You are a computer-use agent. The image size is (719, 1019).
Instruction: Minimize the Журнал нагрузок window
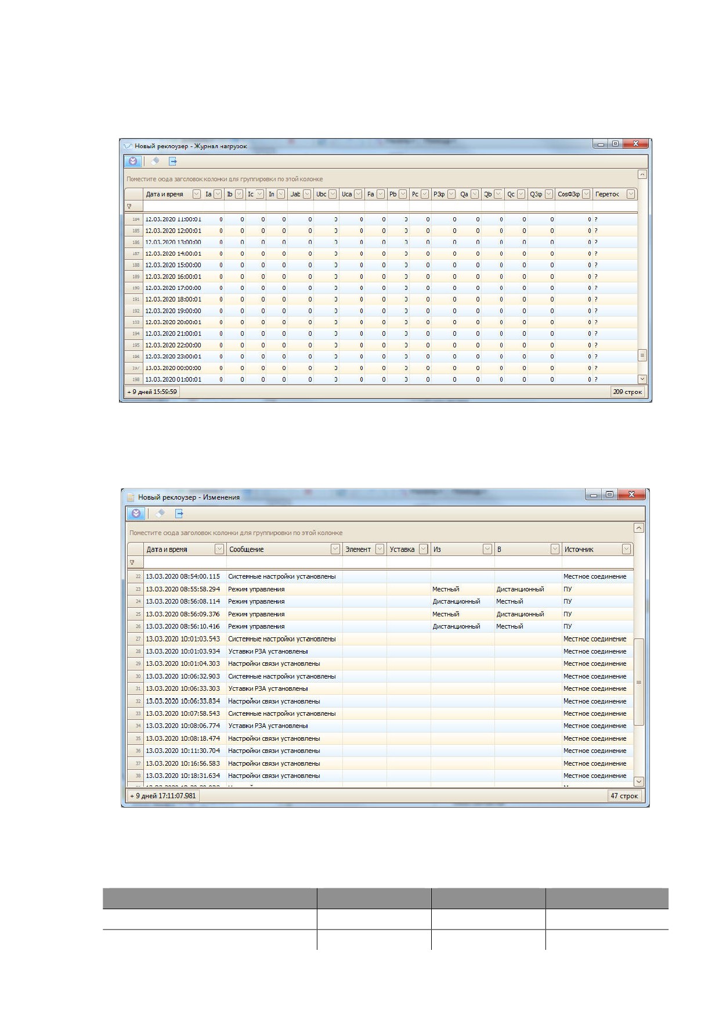coord(601,143)
